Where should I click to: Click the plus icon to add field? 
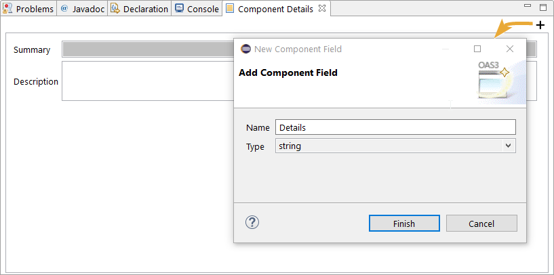[540, 26]
